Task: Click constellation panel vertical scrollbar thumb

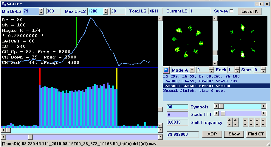Action: click(215, 53)
